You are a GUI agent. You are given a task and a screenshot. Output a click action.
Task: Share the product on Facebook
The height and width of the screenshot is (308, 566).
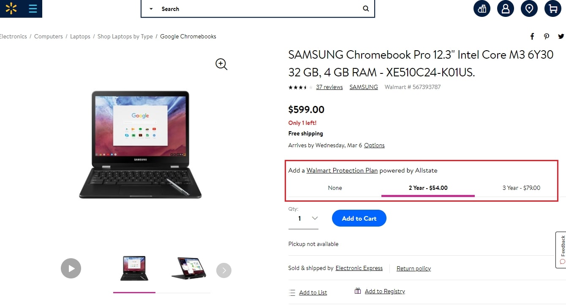point(532,36)
